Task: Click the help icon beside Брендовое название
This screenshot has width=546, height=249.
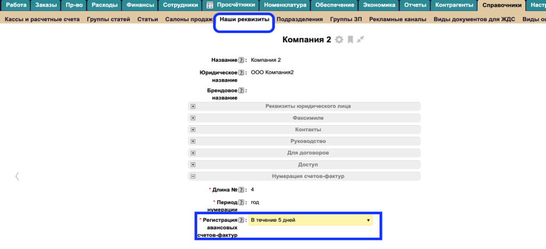Action: (x=241, y=91)
